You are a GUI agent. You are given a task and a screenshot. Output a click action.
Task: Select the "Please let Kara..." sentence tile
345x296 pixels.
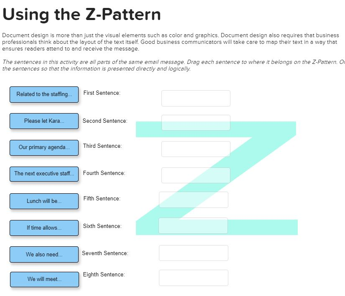tap(44, 121)
